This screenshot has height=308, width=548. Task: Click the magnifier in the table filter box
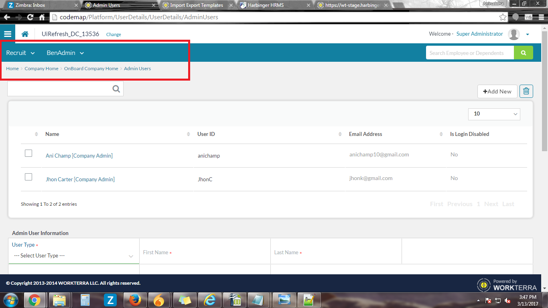tap(116, 89)
